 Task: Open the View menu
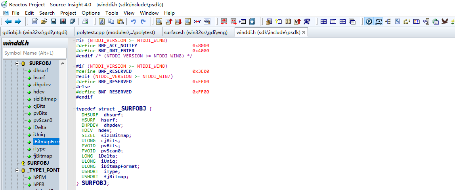(129, 13)
